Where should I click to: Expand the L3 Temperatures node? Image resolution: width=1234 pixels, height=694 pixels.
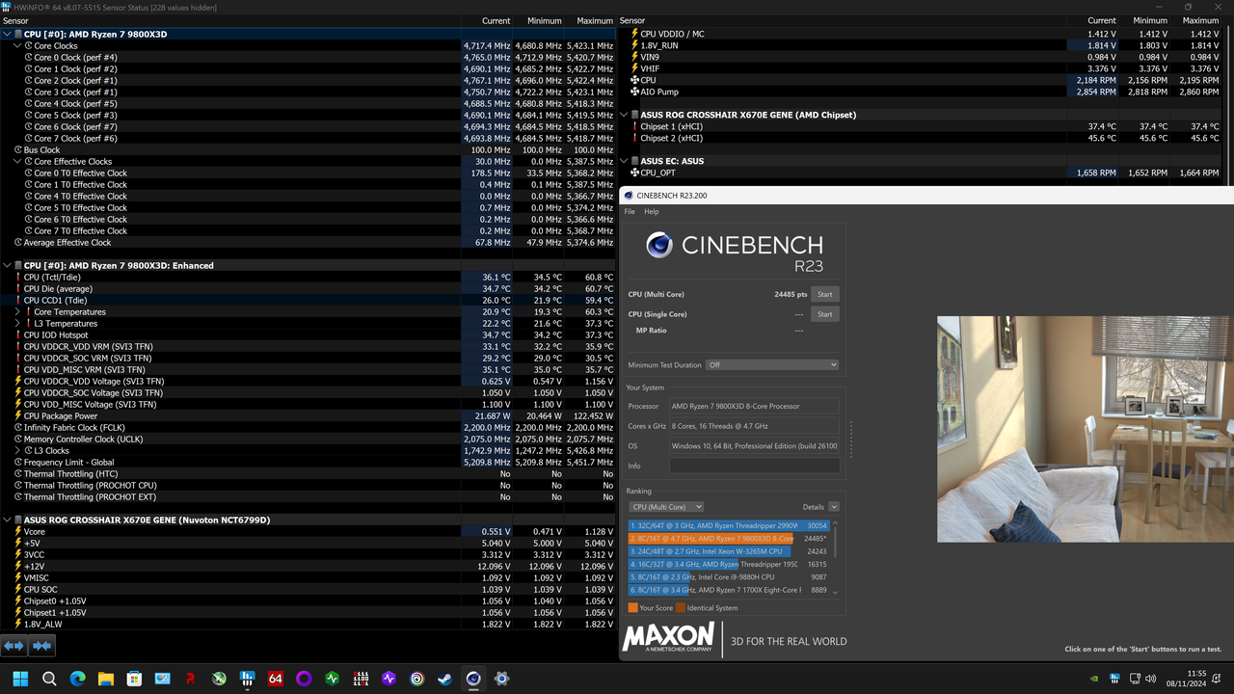(17, 324)
